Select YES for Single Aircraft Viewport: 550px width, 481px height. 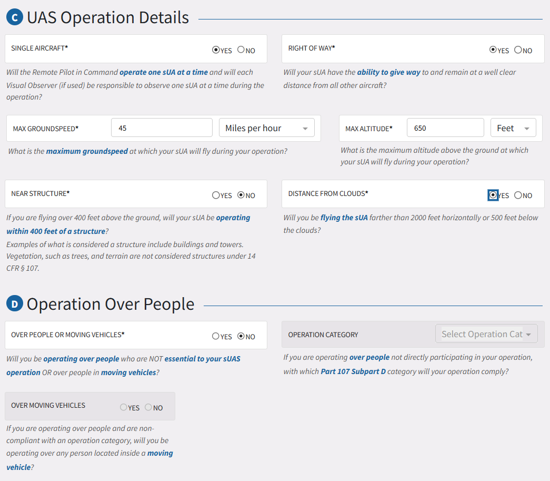[216, 50]
